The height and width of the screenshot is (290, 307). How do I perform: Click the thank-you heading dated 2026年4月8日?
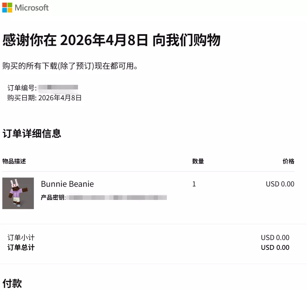[111, 41]
